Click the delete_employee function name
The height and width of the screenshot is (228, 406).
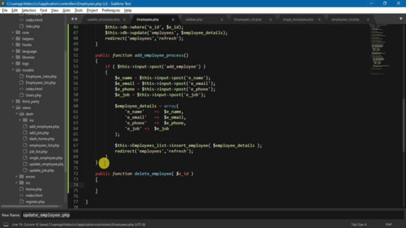pyautogui.click(x=153, y=174)
